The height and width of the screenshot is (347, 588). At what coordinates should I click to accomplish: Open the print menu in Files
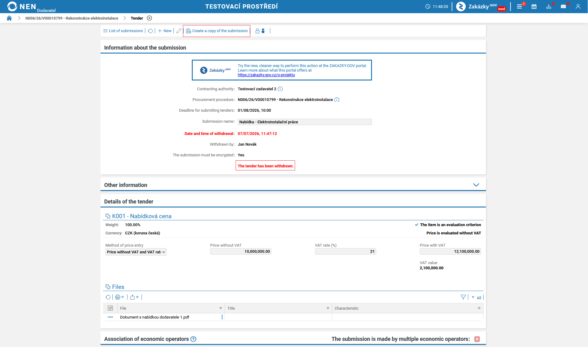pos(119,297)
